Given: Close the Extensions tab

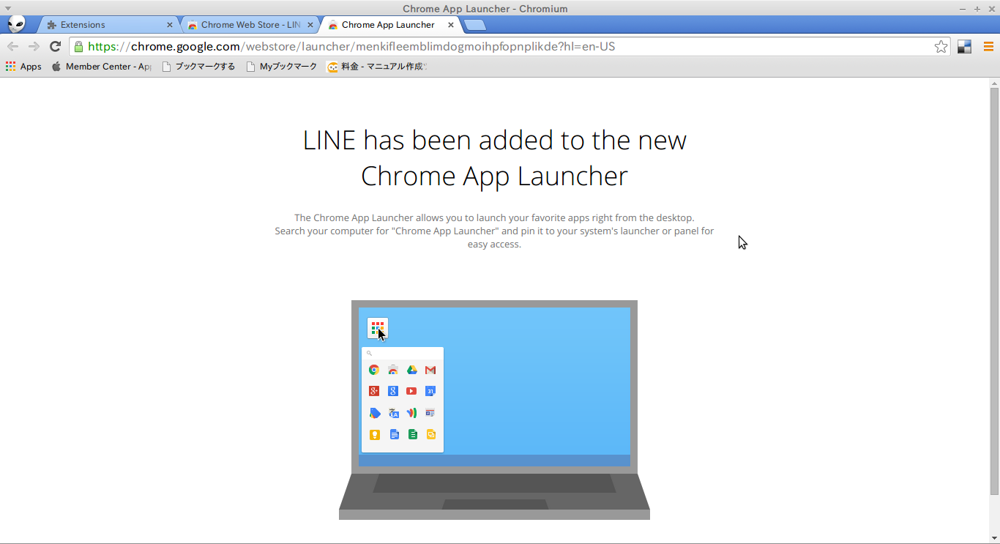Looking at the screenshot, I should (x=170, y=25).
